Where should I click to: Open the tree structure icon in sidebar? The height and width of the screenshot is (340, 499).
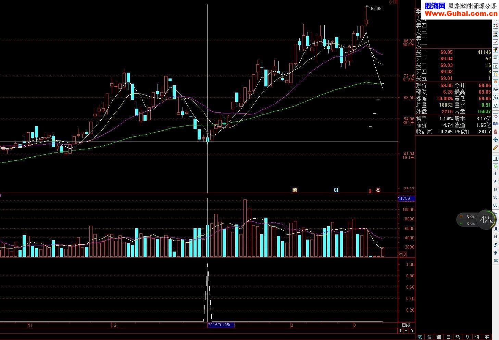pos(496,74)
